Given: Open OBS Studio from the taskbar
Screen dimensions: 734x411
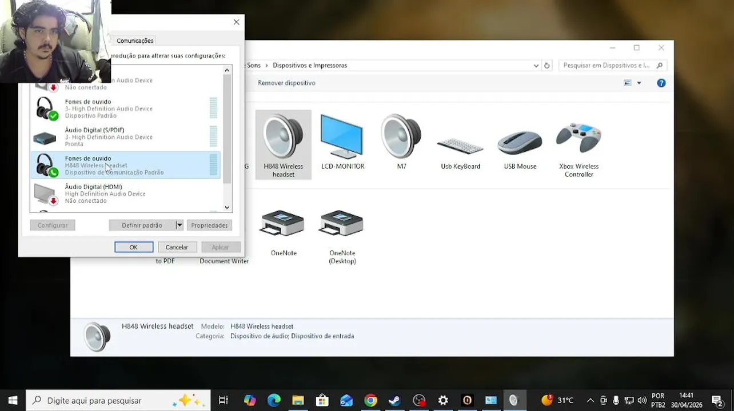Looking at the screenshot, I should [419, 400].
